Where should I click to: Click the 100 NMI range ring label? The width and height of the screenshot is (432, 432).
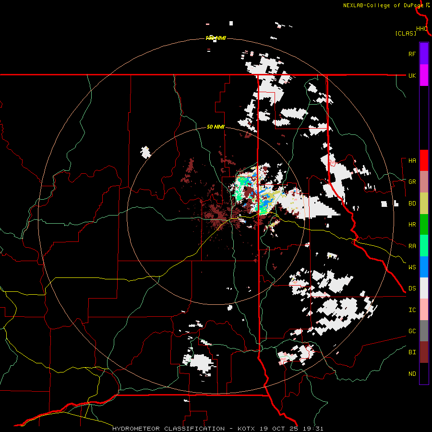pyautogui.click(x=216, y=38)
